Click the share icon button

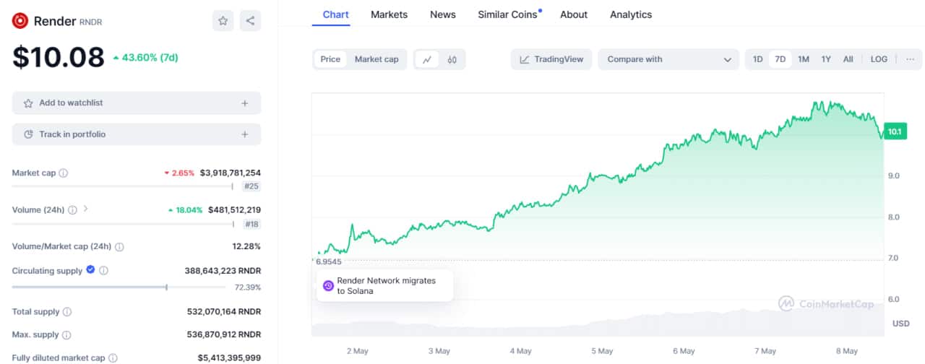pos(250,21)
